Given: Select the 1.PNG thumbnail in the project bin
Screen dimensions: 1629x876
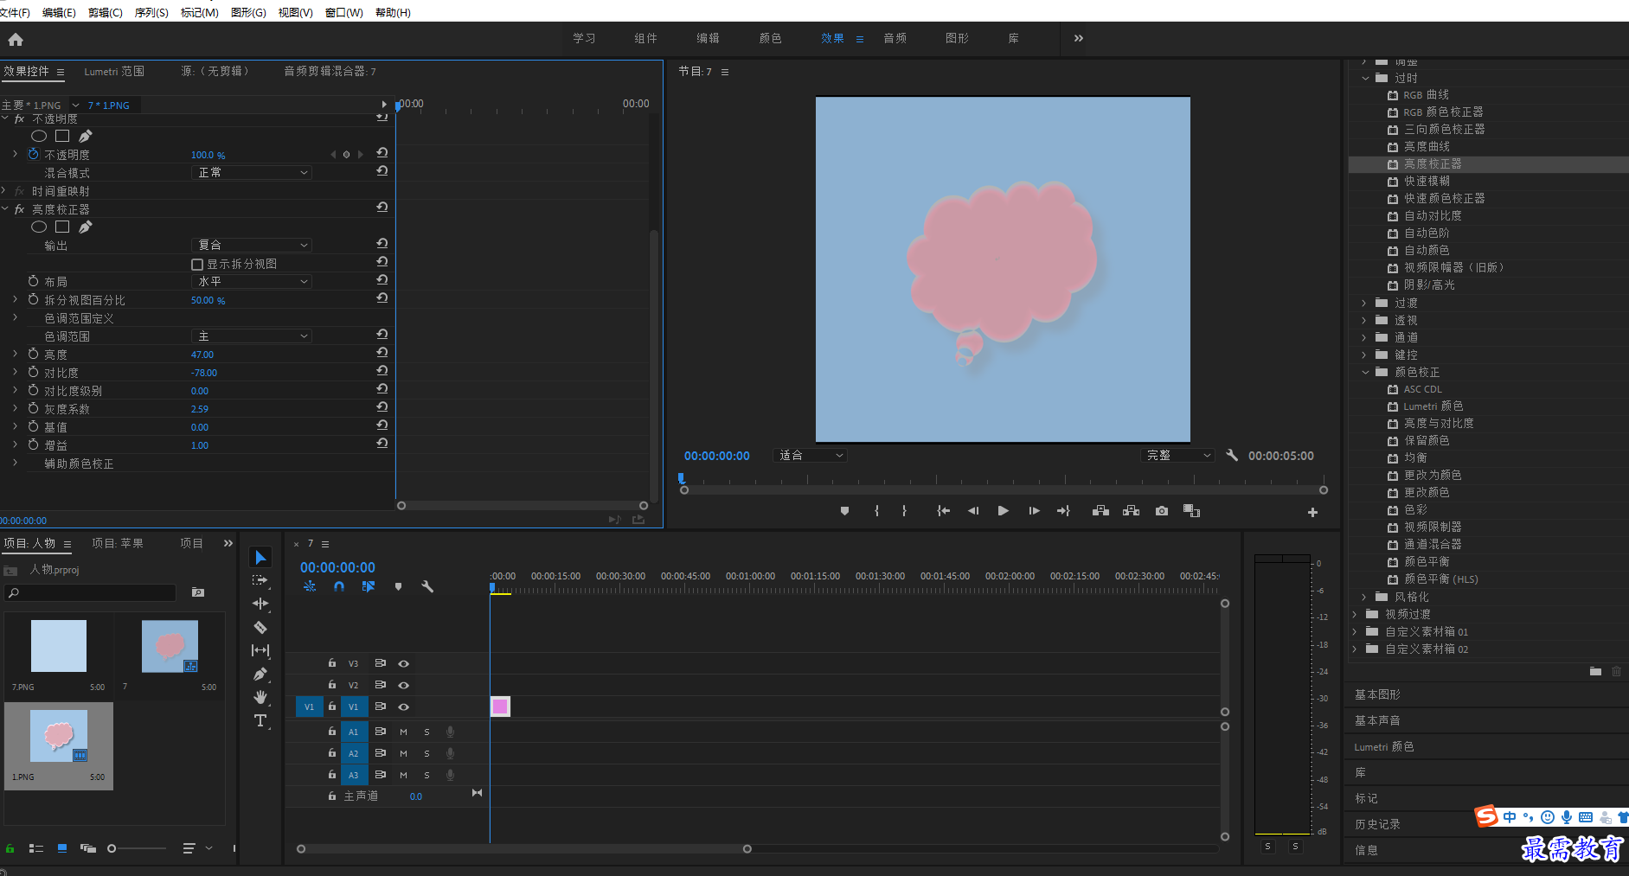Looking at the screenshot, I should click(59, 745).
